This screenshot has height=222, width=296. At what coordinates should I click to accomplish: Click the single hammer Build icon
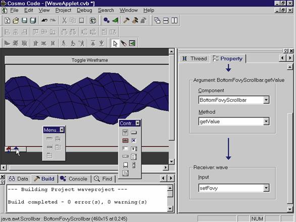[x=126, y=20]
